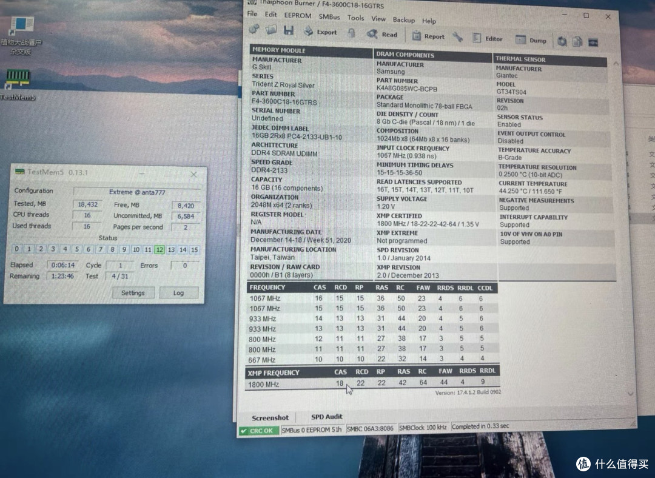Click the floppy disk save icon
The width and height of the screenshot is (655, 478).
[x=289, y=30]
